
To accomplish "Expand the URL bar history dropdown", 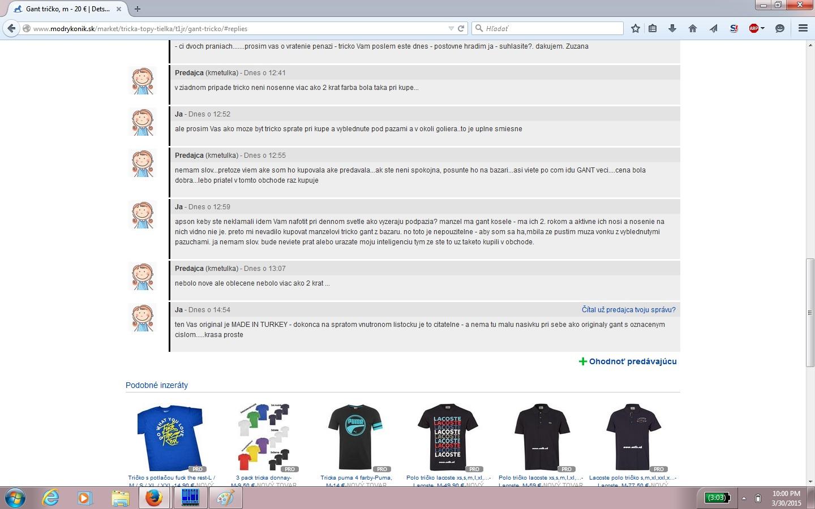I will pos(451,28).
